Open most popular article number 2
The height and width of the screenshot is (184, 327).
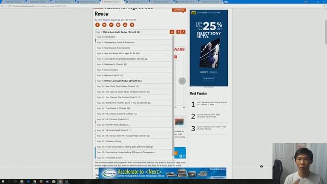pyautogui.click(x=209, y=116)
